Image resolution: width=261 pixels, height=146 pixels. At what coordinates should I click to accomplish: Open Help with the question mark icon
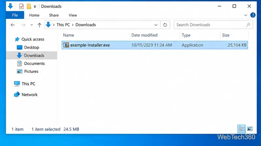(x=253, y=15)
